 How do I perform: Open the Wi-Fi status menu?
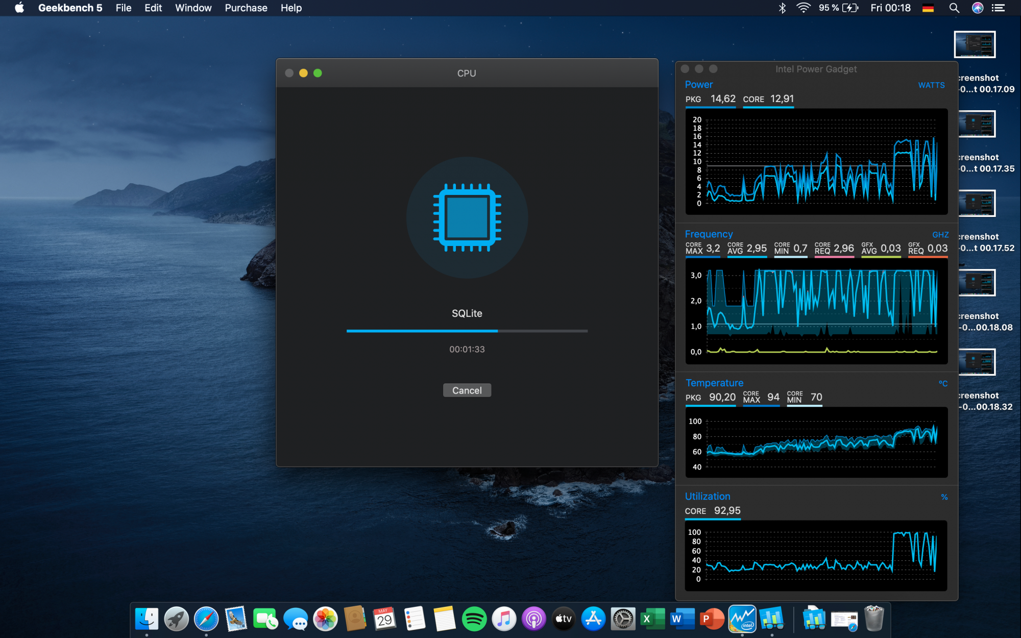click(803, 8)
